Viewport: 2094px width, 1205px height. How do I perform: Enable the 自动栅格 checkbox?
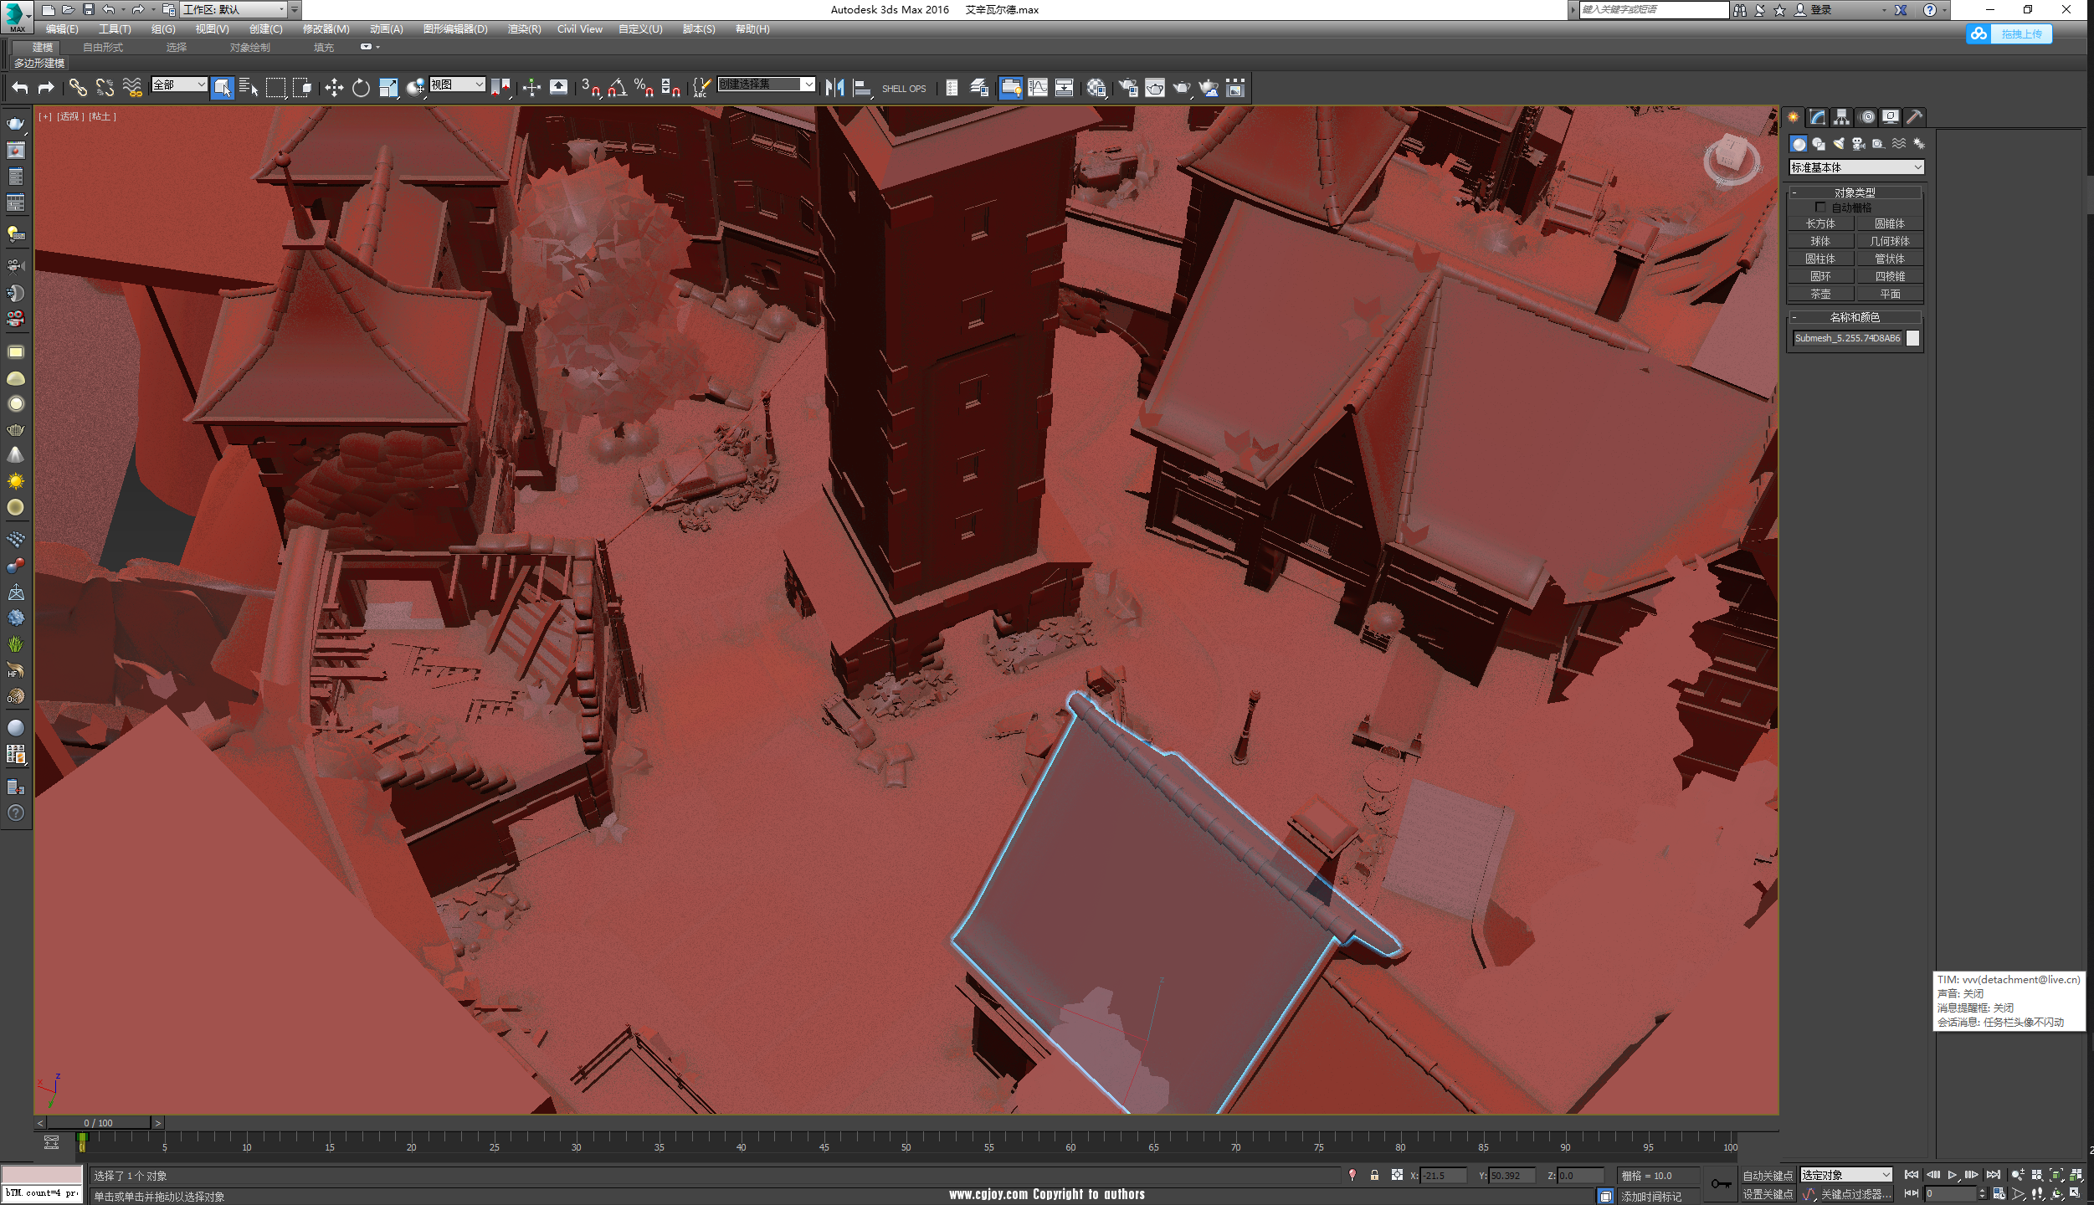point(1820,207)
